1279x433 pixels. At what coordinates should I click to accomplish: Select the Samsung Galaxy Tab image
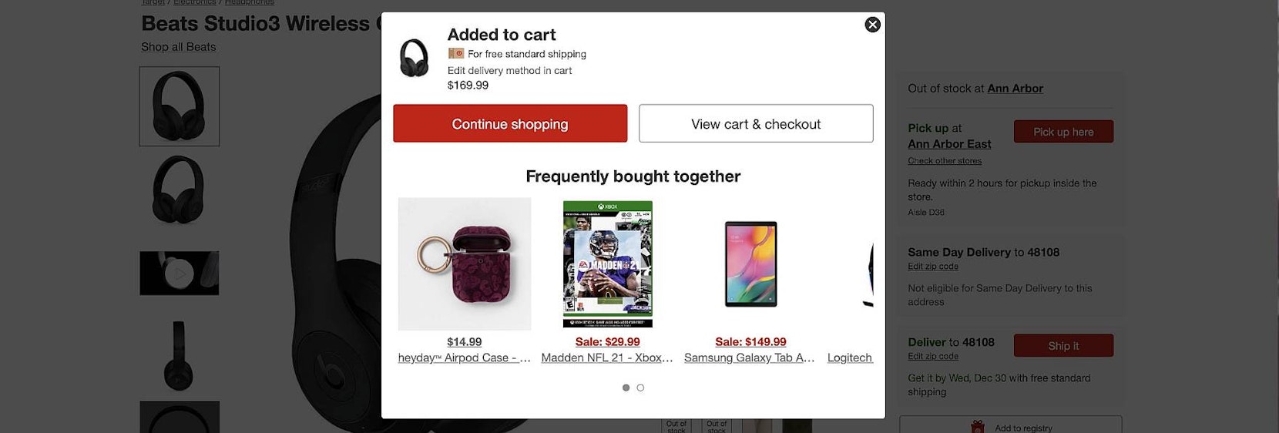(x=750, y=263)
